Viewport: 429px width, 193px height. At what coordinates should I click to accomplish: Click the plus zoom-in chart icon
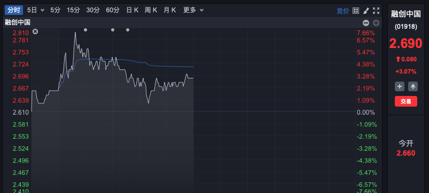coord(376,23)
